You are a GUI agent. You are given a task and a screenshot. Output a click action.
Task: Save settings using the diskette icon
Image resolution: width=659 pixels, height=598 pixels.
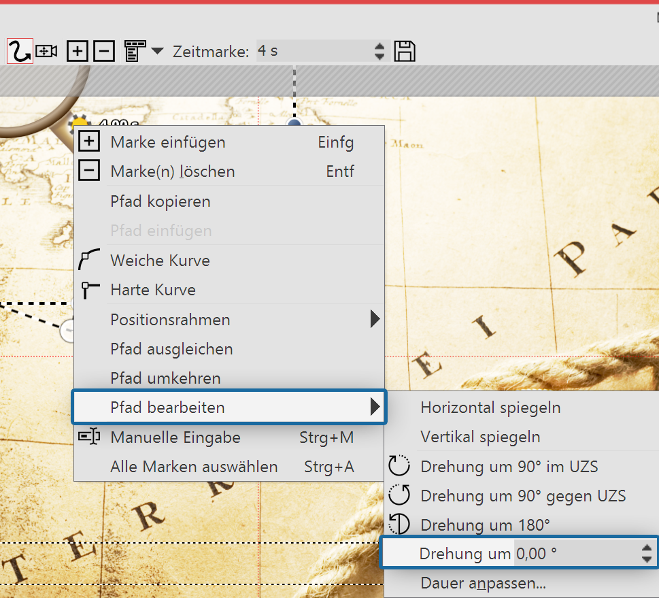click(x=404, y=51)
